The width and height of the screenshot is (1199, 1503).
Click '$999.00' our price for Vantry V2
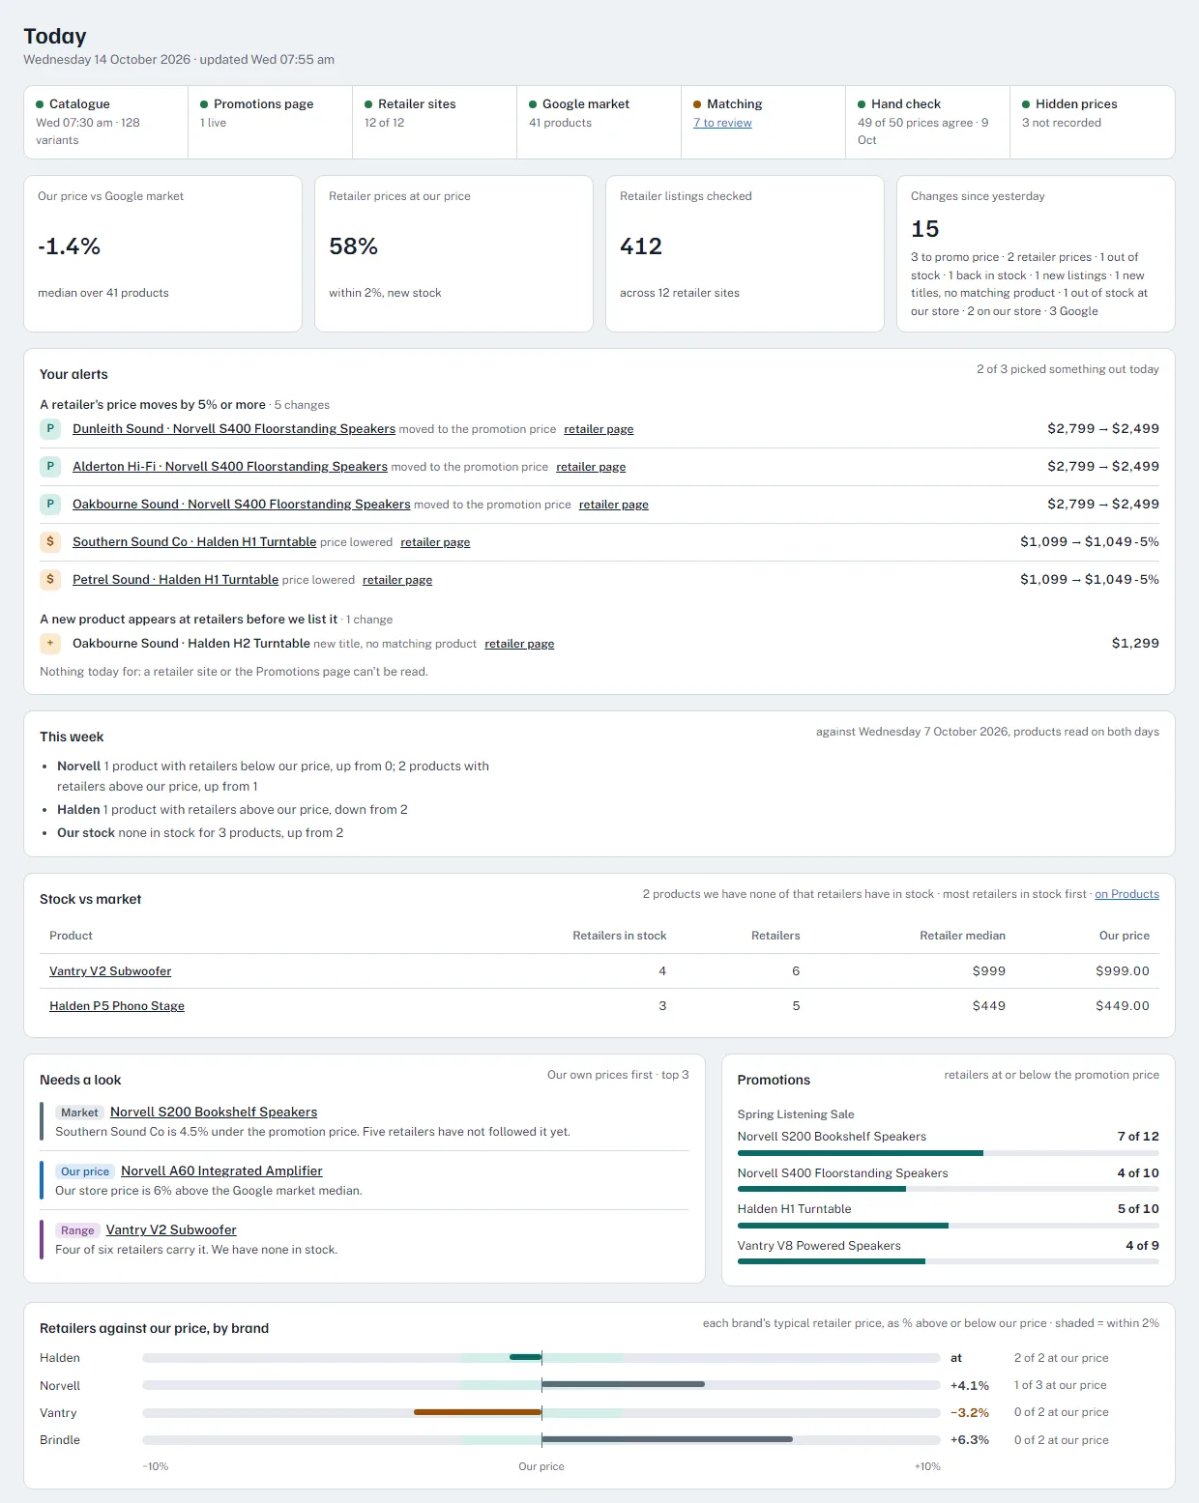point(1123,971)
